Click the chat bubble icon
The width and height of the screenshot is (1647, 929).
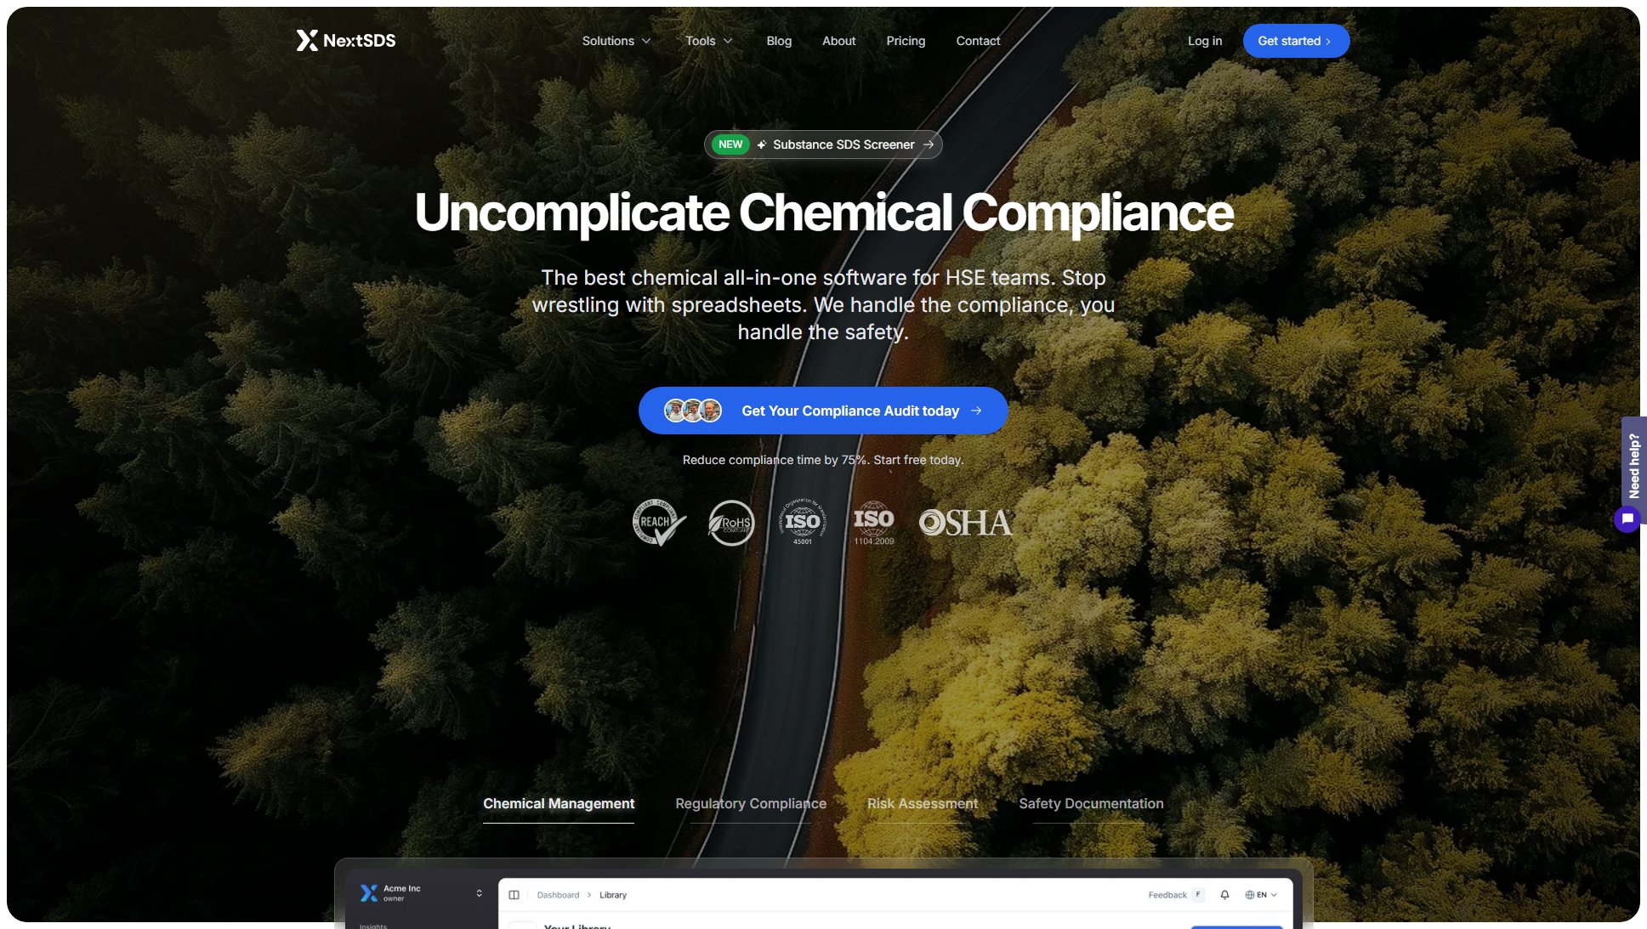coord(1627,518)
